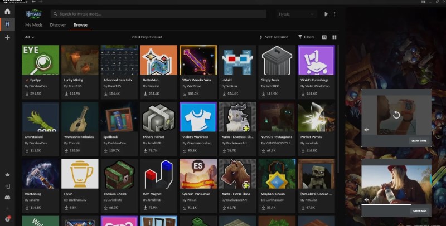Select the Hytale game icon in sidebar

pos(7,24)
